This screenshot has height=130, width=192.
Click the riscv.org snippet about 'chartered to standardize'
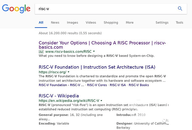(x=102, y=78)
